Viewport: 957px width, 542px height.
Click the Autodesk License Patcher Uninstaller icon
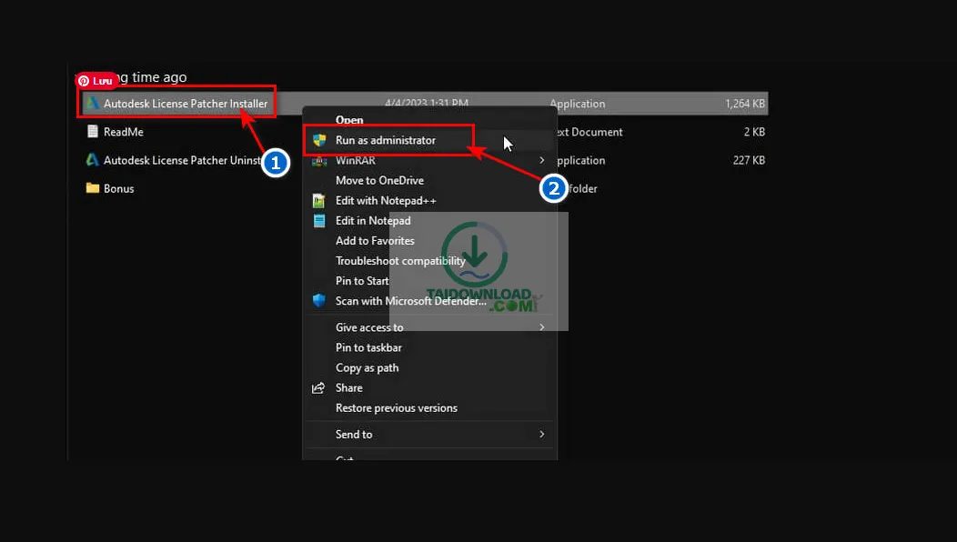click(x=92, y=160)
